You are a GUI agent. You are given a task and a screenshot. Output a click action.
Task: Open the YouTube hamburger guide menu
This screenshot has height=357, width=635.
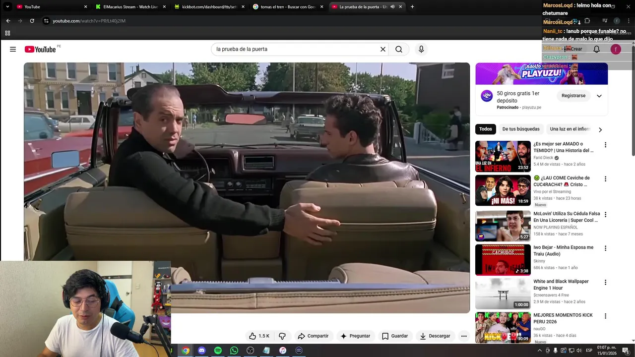pos(13,49)
